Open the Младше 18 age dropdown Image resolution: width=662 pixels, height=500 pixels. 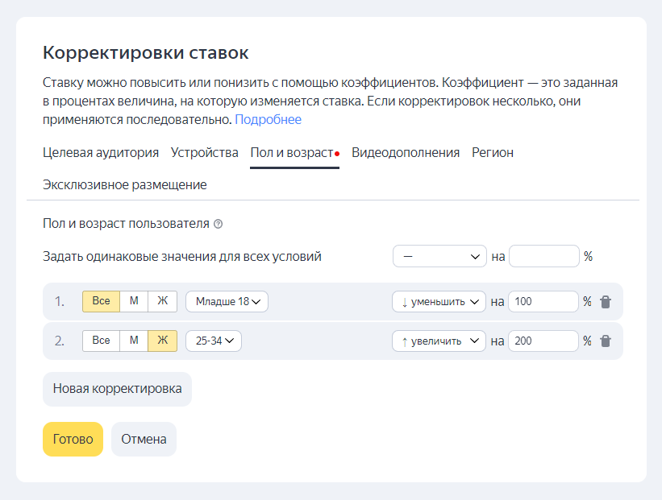(227, 302)
